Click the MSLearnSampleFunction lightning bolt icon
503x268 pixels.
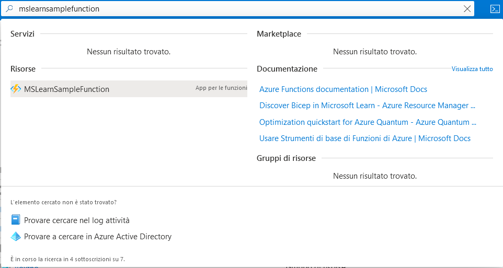coord(16,89)
